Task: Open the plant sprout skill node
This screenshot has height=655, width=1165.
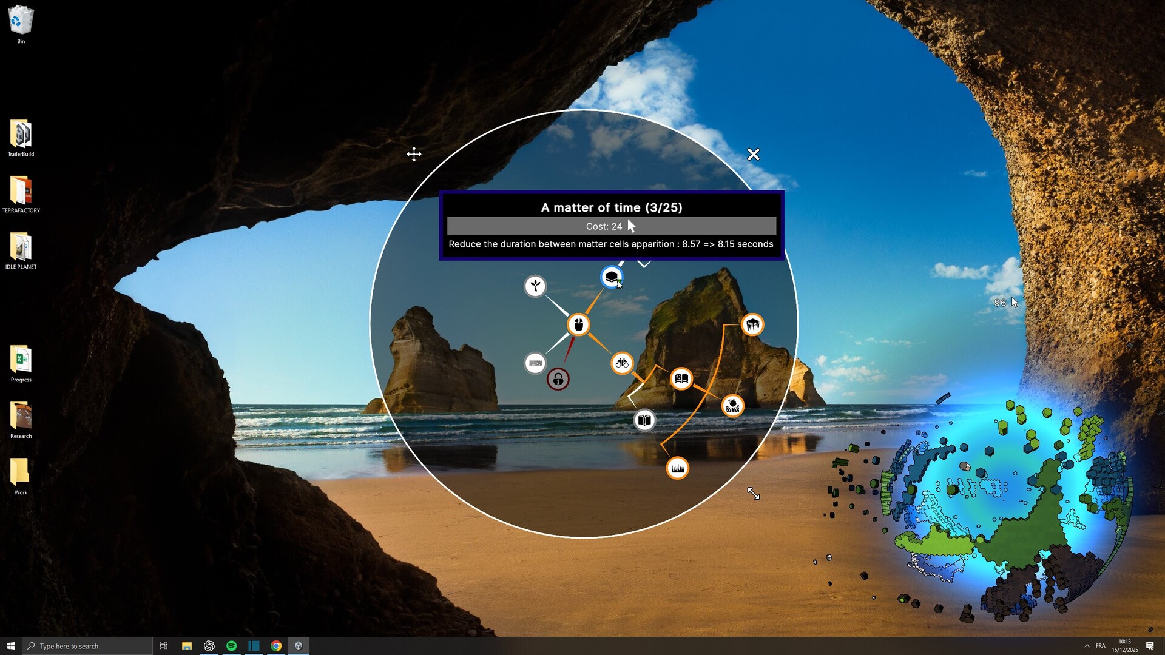Action: point(535,286)
